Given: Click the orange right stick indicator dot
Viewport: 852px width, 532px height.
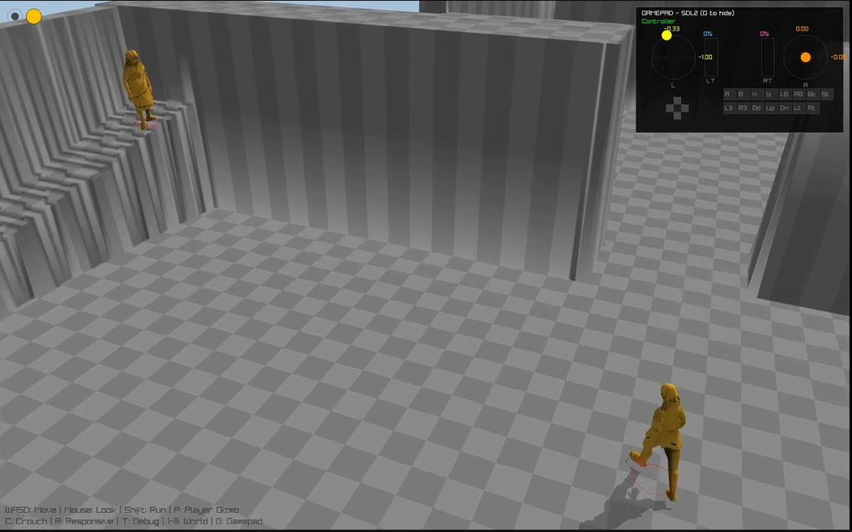Looking at the screenshot, I should click(x=805, y=57).
